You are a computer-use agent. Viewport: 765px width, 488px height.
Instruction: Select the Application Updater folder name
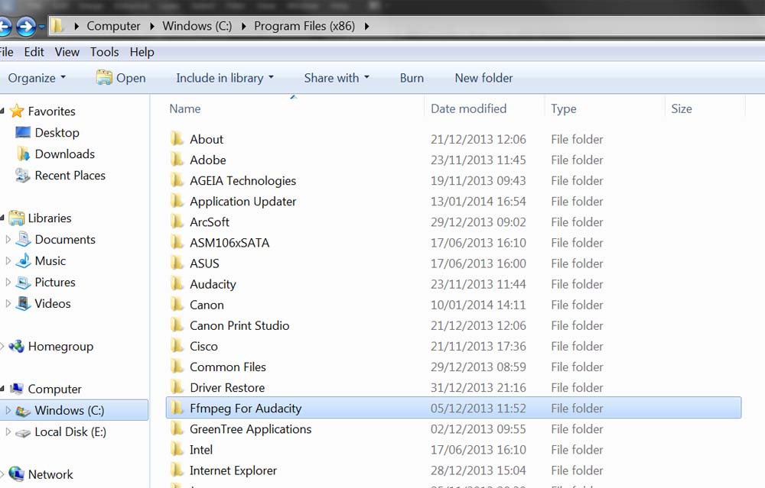point(243,202)
